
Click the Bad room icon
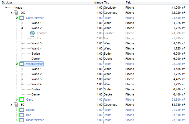pos(22,115)
